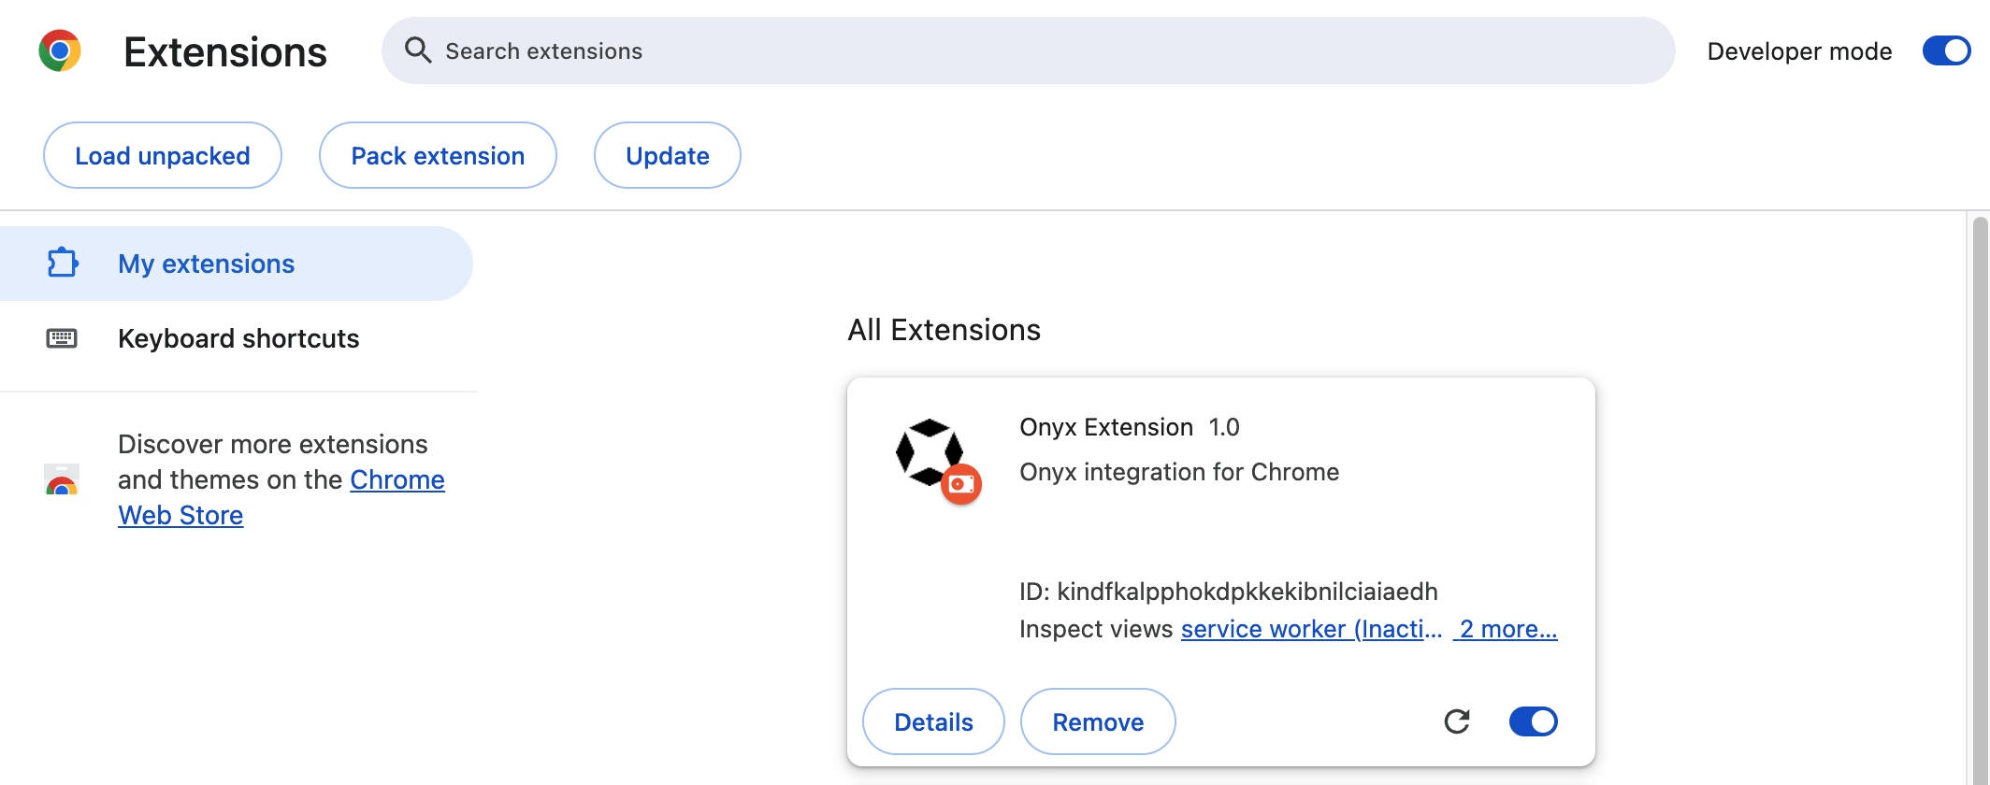Open Details for Onyx Extension
Viewport: 1990px width, 785px height.
click(x=933, y=721)
